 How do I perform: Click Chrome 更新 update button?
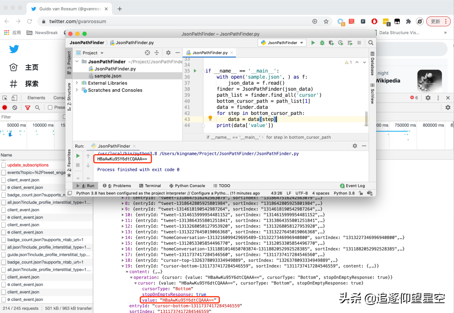tap(438, 21)
